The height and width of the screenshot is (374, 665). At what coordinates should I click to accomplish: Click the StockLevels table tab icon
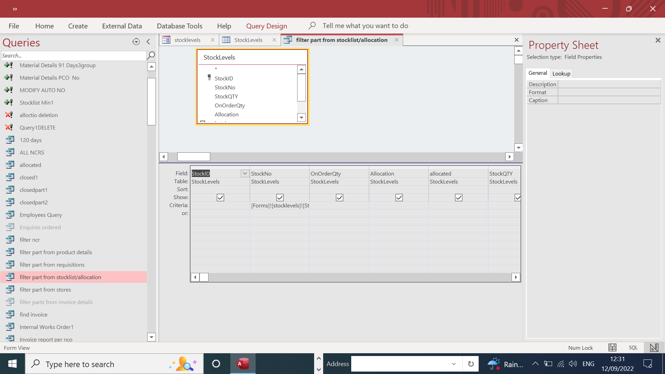[226, 40]
